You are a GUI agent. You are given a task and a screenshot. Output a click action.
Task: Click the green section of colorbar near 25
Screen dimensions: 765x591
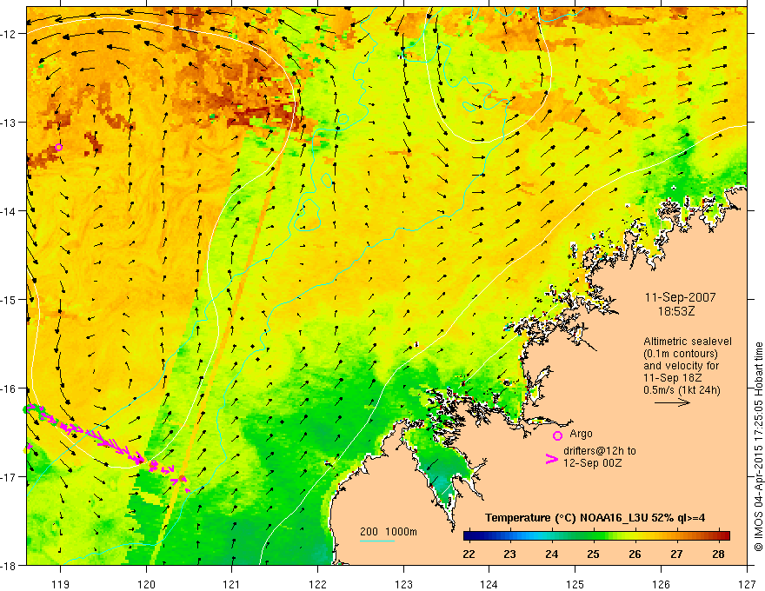coord(593,536)
